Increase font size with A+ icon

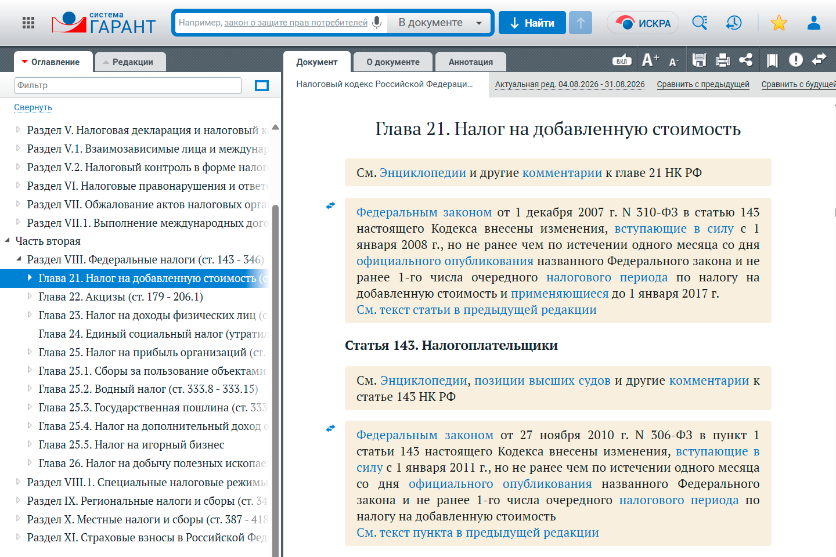pyautogui.click(x=650, y=60)
